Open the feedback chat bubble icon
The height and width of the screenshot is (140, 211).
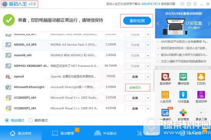(182, 4)
